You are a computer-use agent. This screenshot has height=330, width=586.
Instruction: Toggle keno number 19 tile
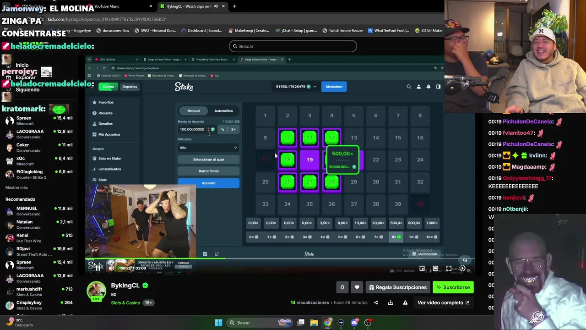[309, 159]
